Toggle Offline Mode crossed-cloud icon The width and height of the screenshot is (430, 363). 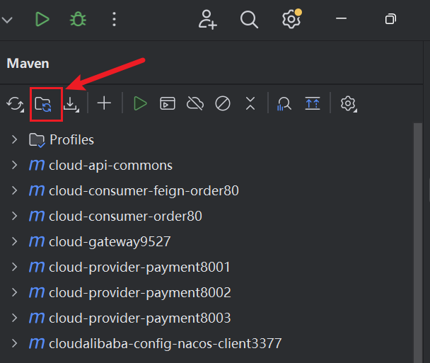195,103
